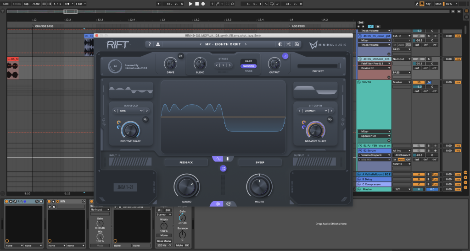Open Ext. In input dropdown on track 48
Viewport: 470px width, 251px height.
click(x=402, y=36)
